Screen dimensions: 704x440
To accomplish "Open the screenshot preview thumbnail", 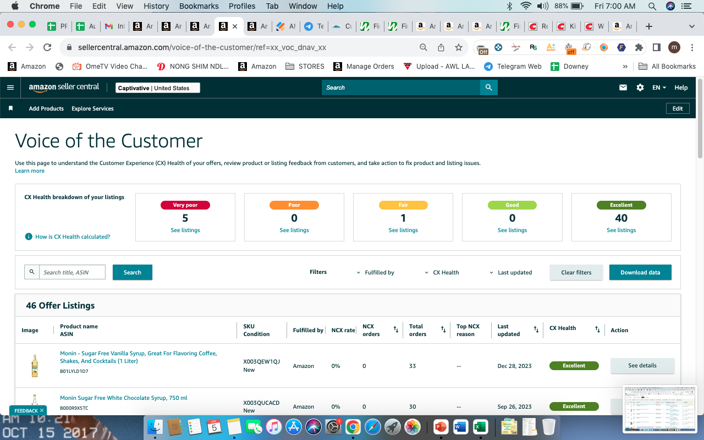I will (660, 409).
